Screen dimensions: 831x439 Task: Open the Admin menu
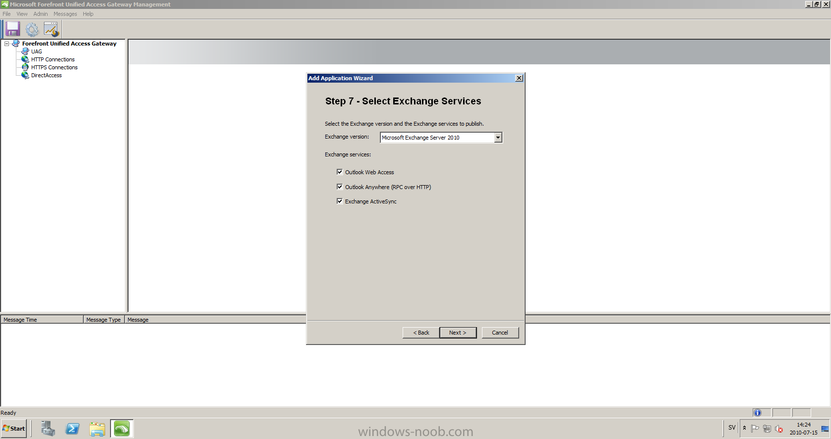[41, 14]
